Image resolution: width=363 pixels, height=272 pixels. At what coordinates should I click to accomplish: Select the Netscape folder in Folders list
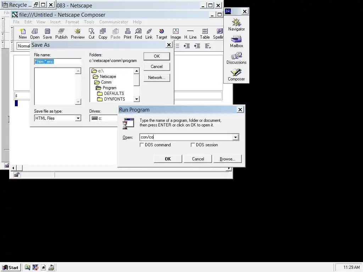tap(105, 76)
